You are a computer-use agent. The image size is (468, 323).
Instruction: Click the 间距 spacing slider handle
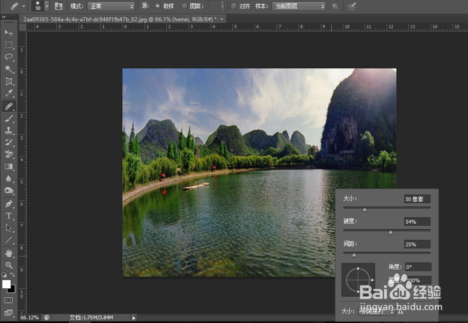(x=354, y=255)
